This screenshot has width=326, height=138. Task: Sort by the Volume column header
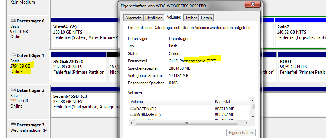pos(170,102)
